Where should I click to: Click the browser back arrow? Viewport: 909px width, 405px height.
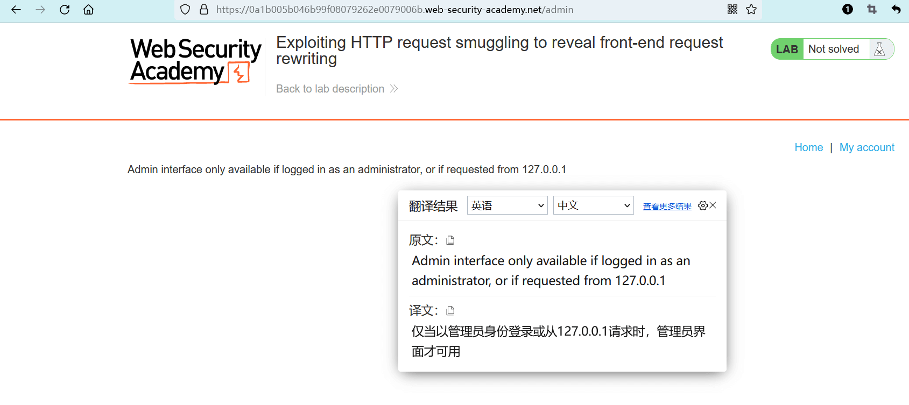pyautogui.click(x=16, y=10)
